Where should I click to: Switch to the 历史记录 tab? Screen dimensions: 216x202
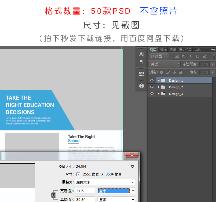[185, 50]
